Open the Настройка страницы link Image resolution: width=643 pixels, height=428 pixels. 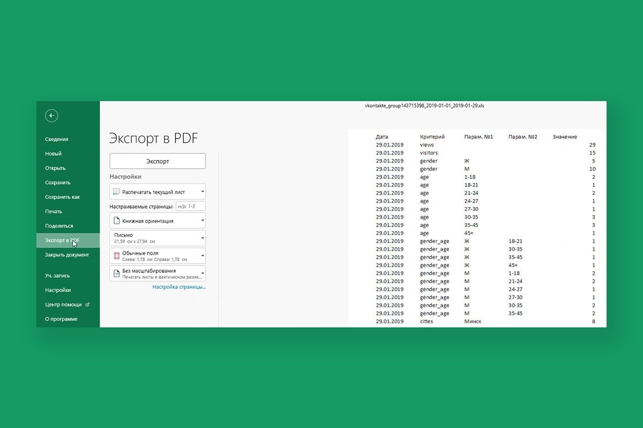coord(179,287)
